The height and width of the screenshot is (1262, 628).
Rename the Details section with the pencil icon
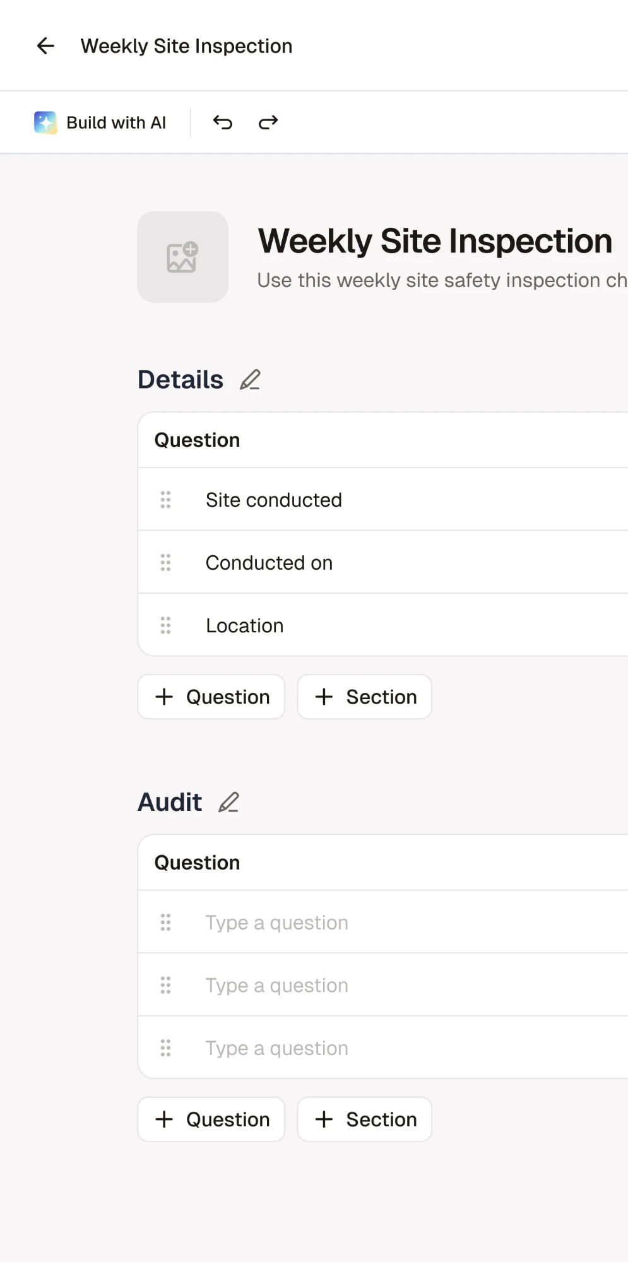(250, 380)
